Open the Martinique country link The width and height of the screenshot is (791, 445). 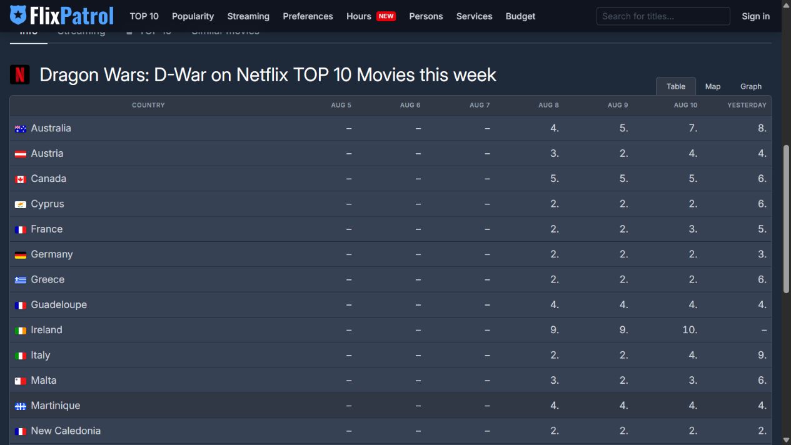click(x=56, y=405)
